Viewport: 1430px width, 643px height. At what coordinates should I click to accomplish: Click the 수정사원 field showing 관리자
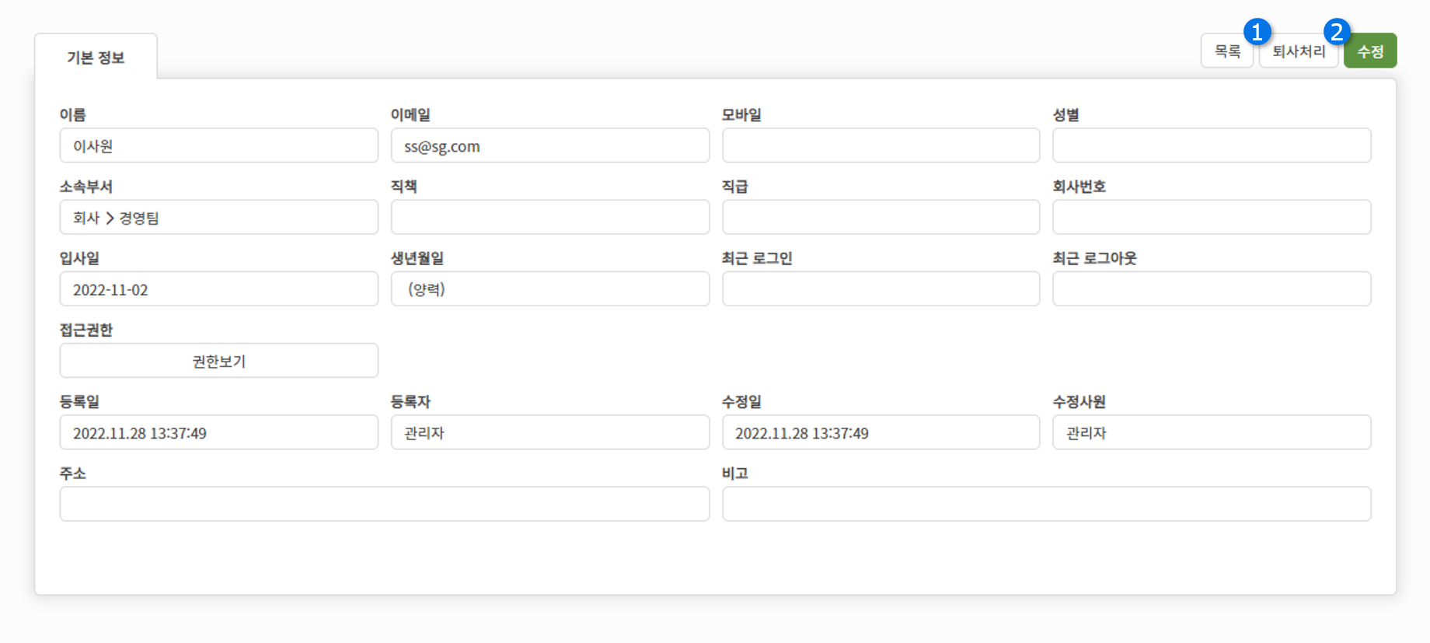point(1212,432)
